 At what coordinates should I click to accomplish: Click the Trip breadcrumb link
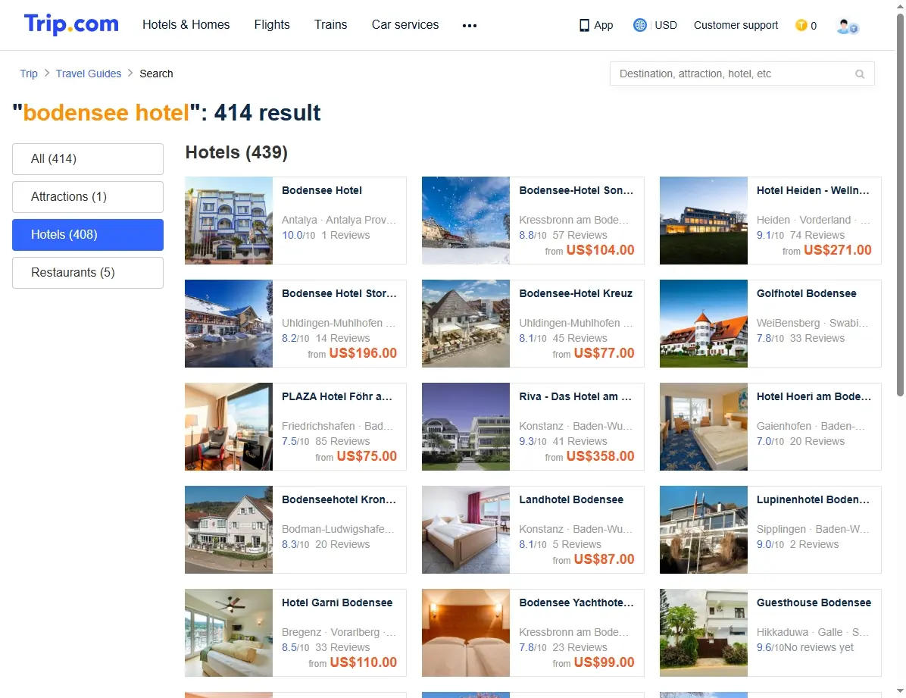pyautogui.click(x=29, y=74)
